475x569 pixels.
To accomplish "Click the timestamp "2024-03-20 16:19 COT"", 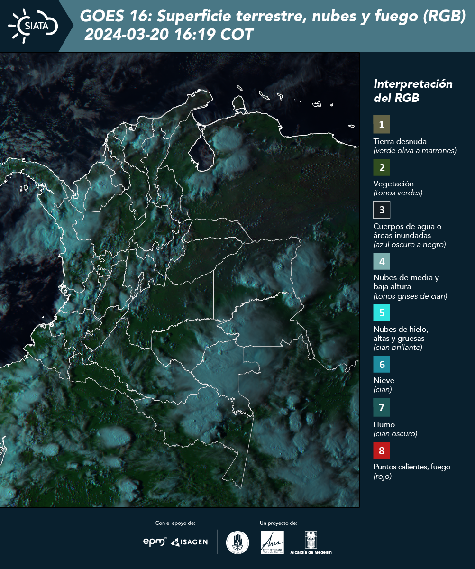I will [x=169, y=35].
